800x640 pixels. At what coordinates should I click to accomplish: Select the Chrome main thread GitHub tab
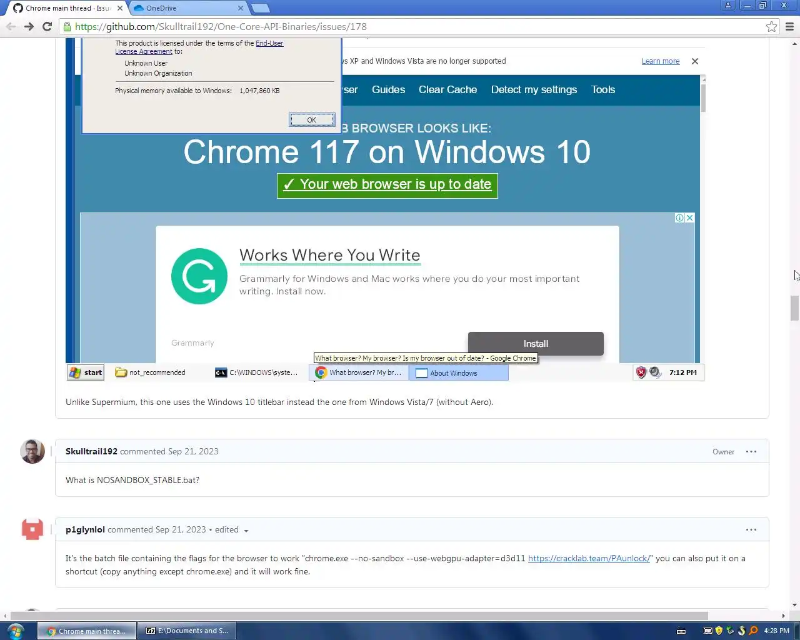pos(66,8)
